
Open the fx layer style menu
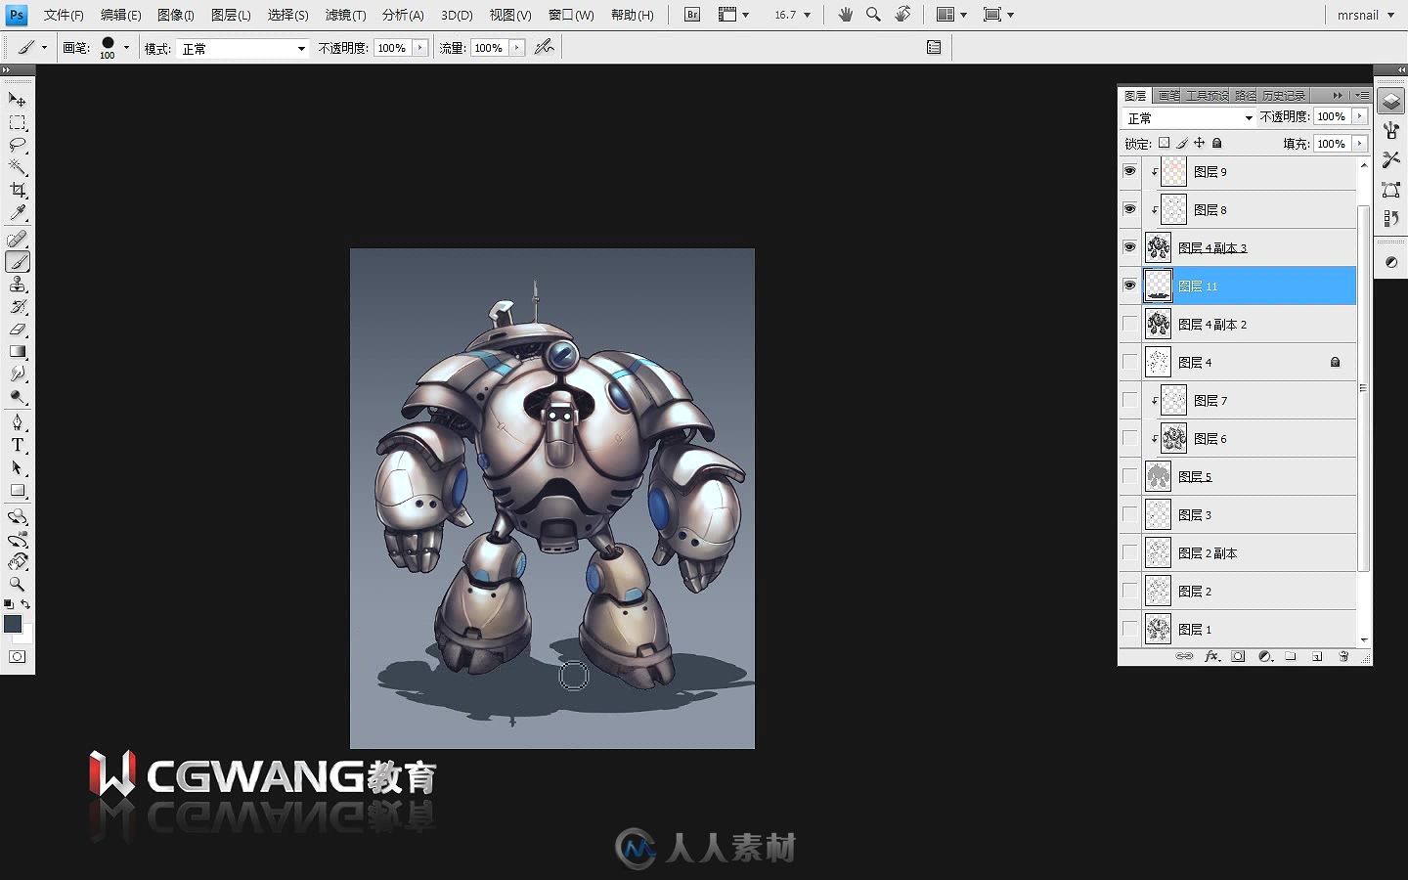1211,656
